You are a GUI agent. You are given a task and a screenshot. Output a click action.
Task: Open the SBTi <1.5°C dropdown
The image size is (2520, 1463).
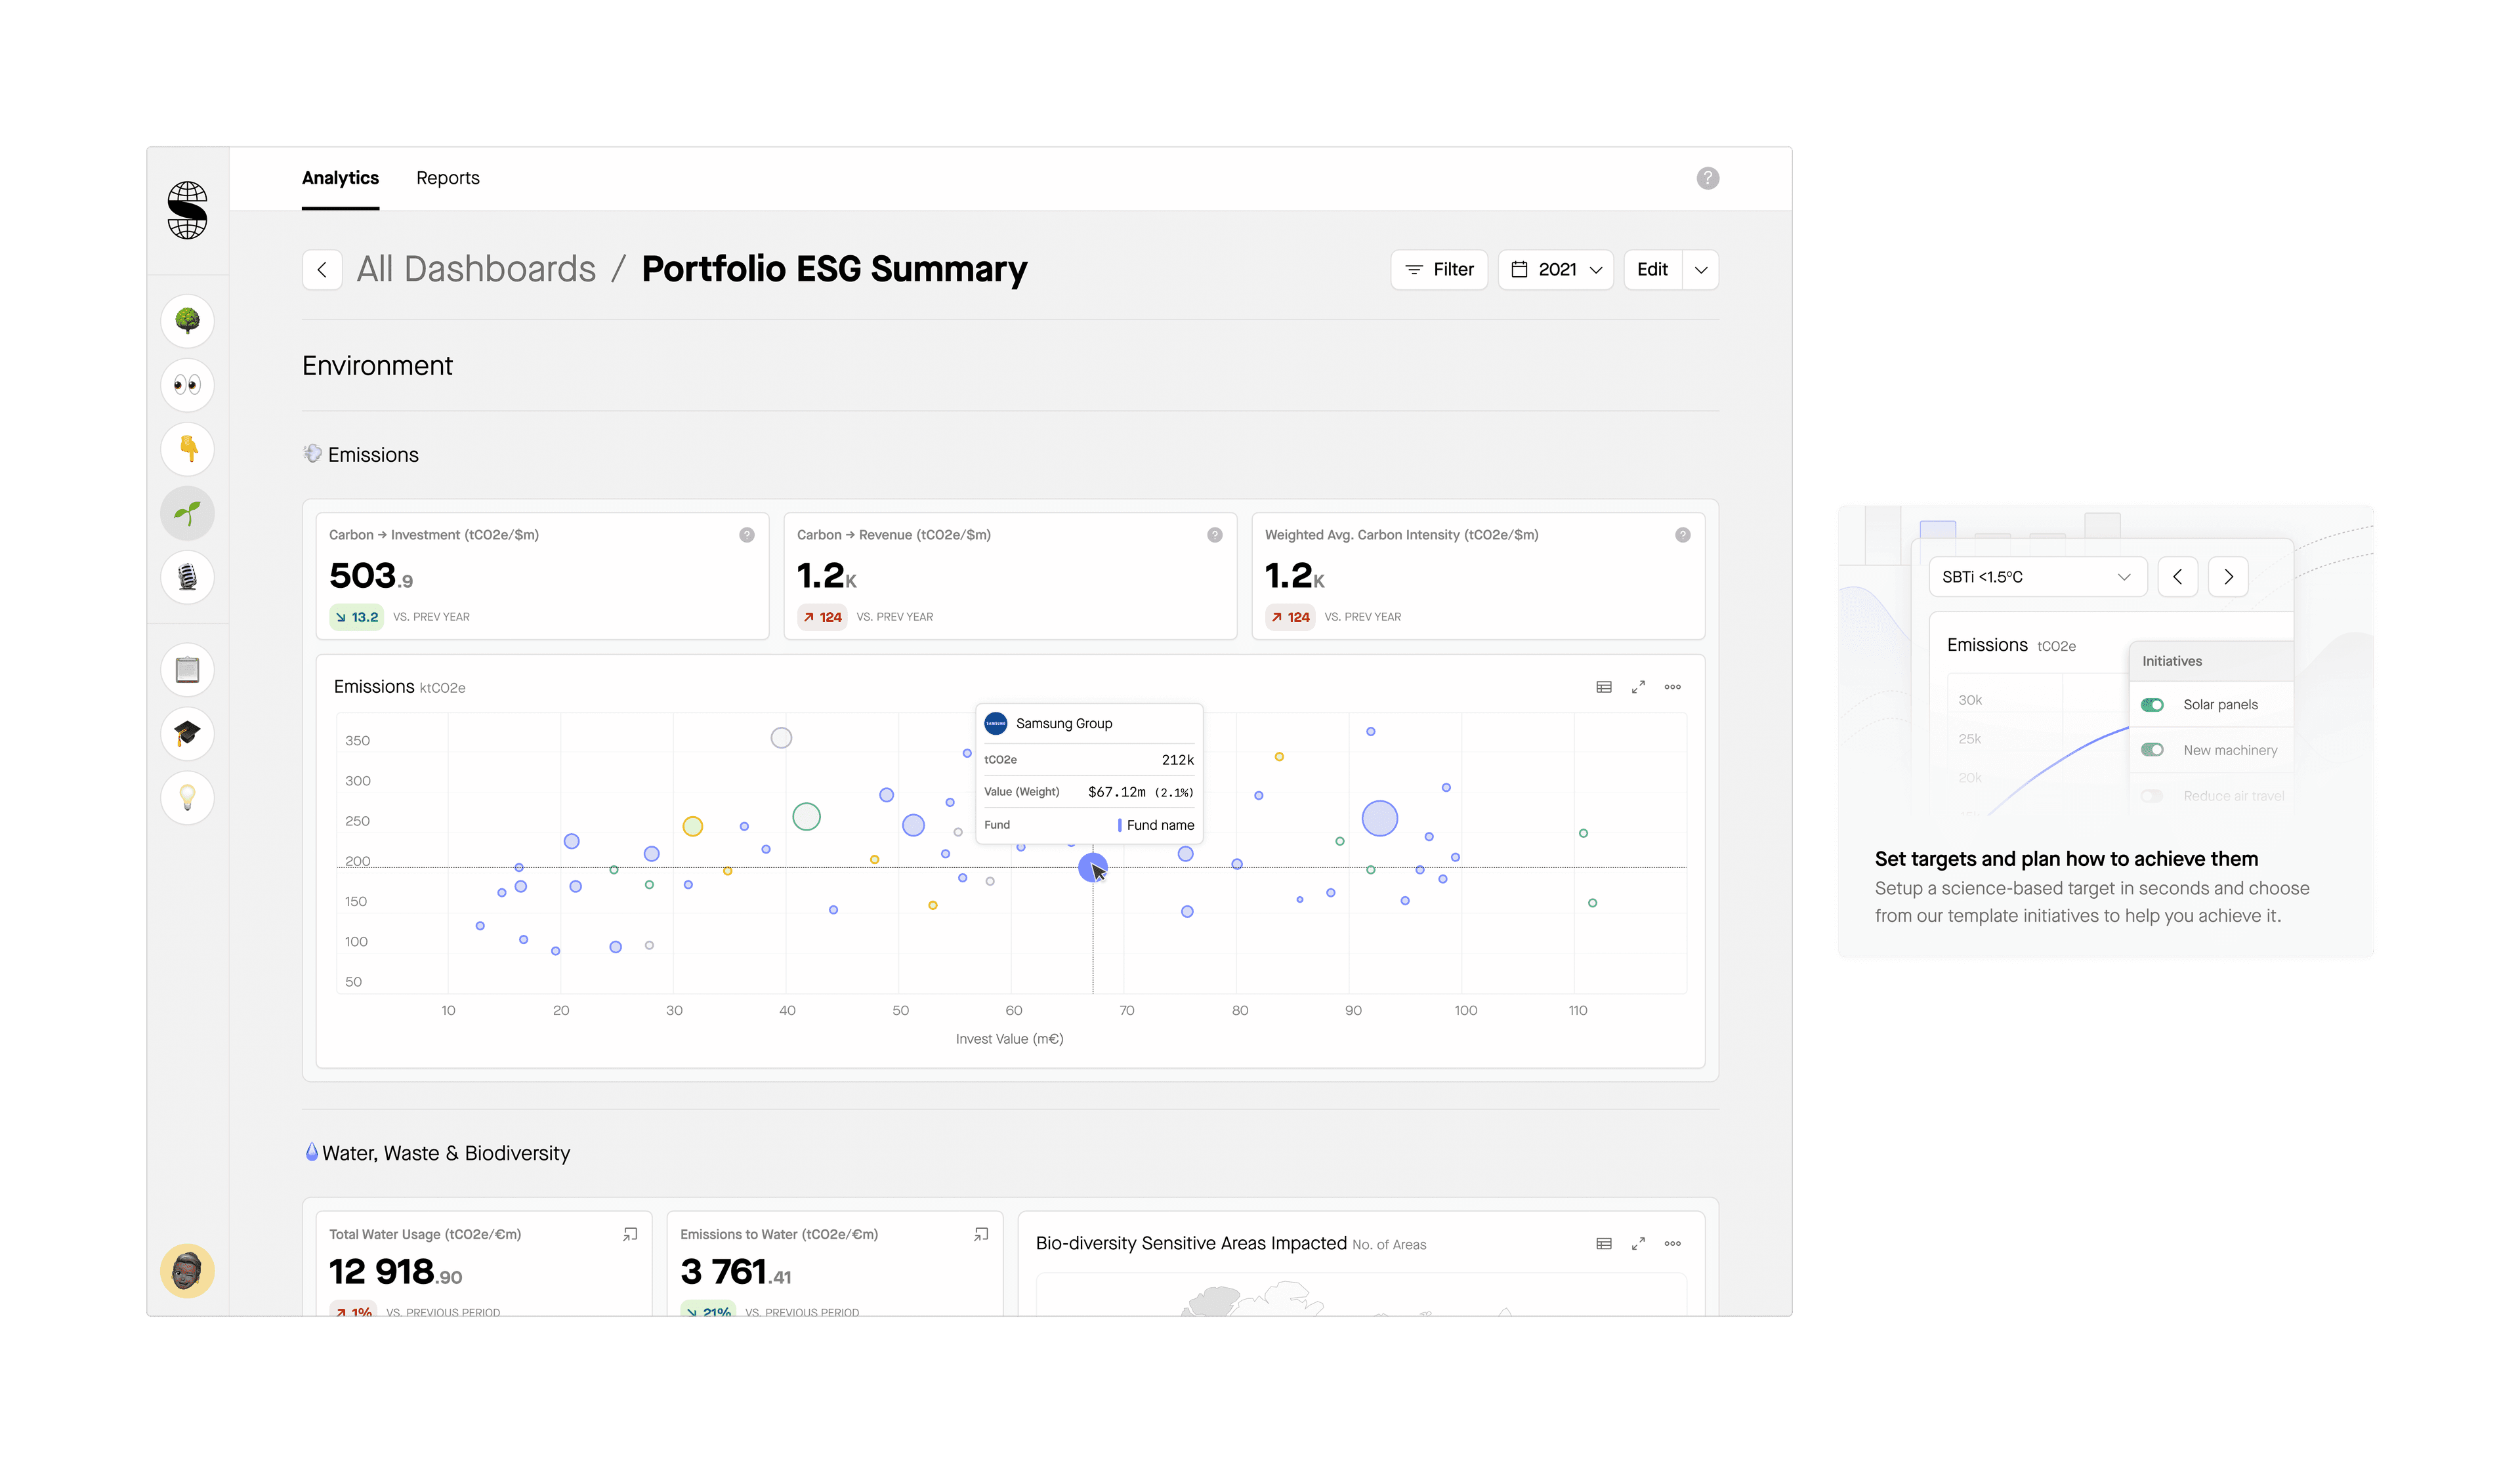pyautogui.click(x=2037, y=577)
